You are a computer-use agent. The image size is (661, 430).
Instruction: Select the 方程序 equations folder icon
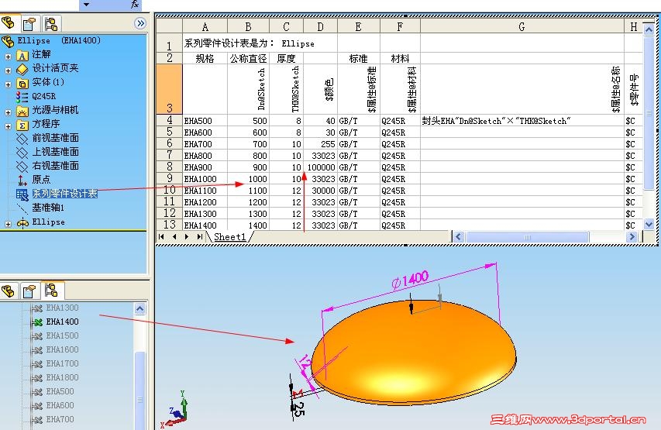22,125
